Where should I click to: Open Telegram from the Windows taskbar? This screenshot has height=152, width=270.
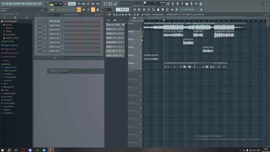[44, 150]
